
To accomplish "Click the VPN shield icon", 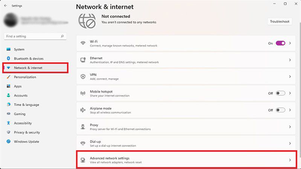I will (83, 77).
